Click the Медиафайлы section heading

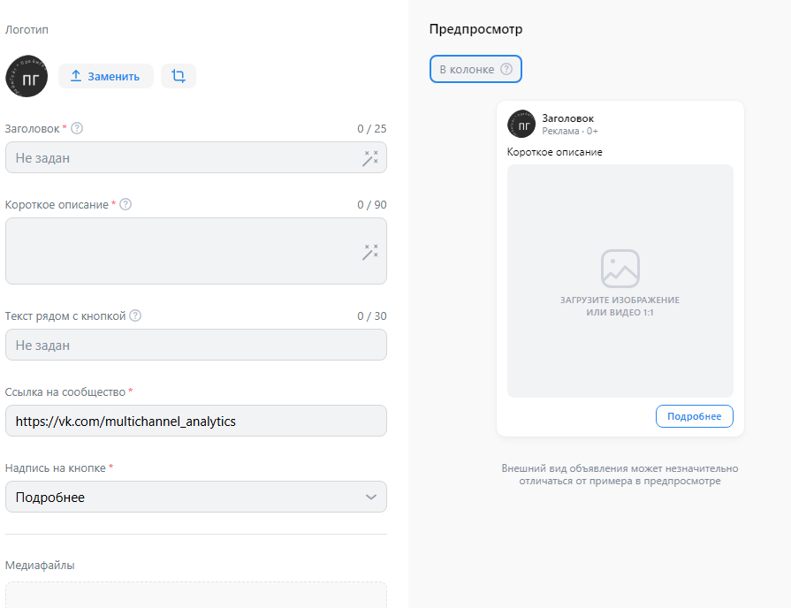pos(40,565)
